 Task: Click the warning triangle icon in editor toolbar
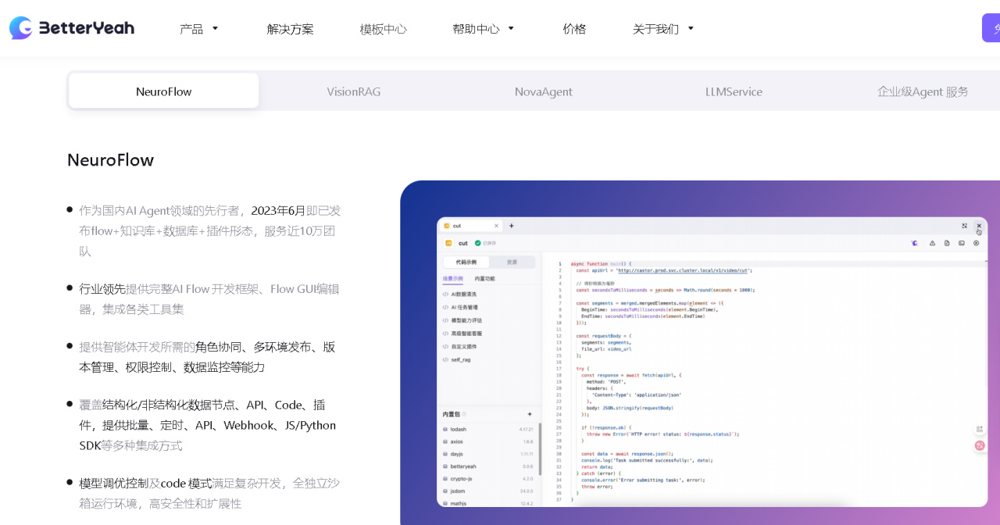[932, 243]
